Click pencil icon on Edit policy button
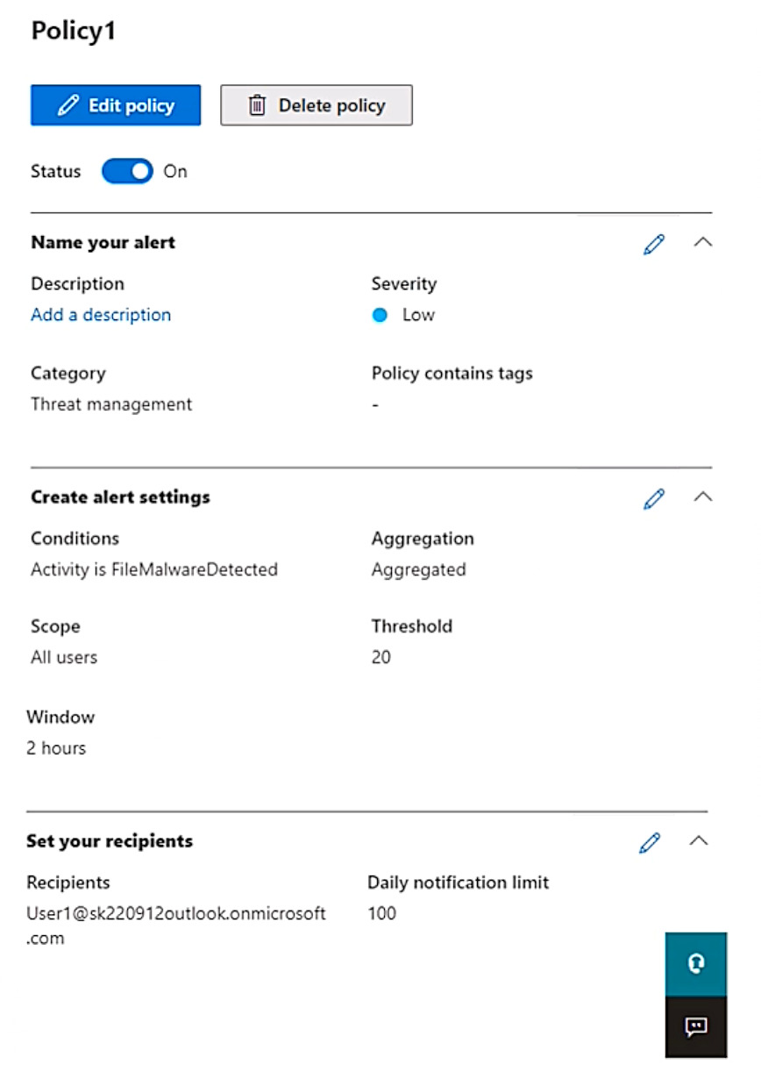 point(68,106)
